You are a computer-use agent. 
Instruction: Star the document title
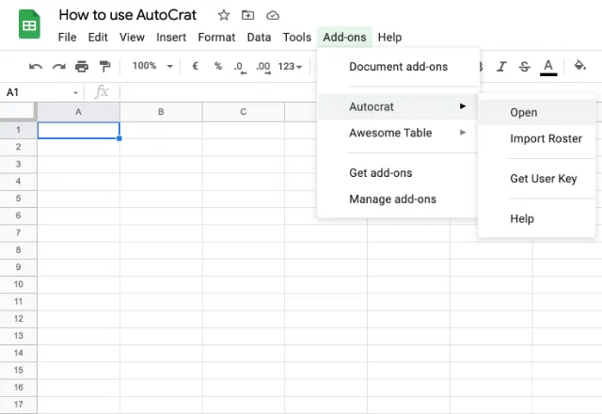pyautogui.click(x=224, y=15)
